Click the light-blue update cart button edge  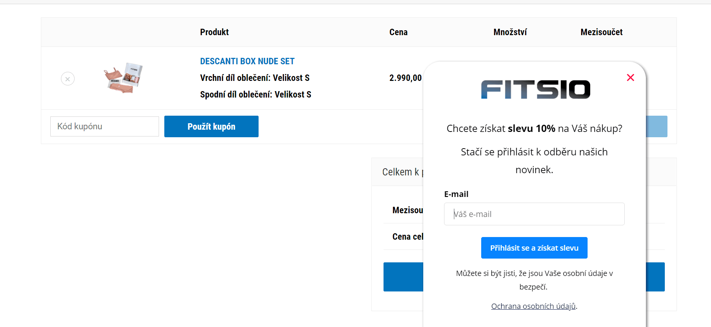point(657,126)
